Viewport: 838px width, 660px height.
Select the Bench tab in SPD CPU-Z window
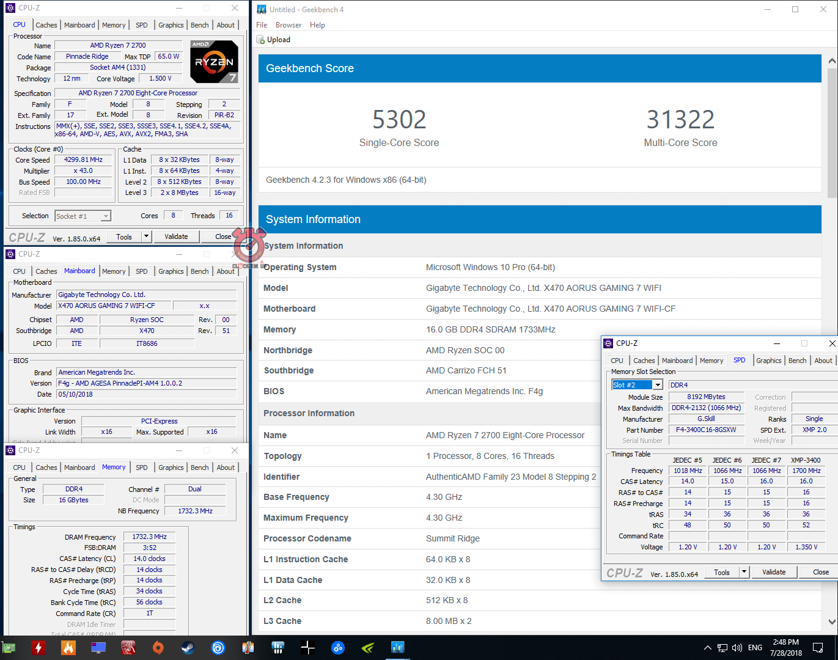coord(797,361)
